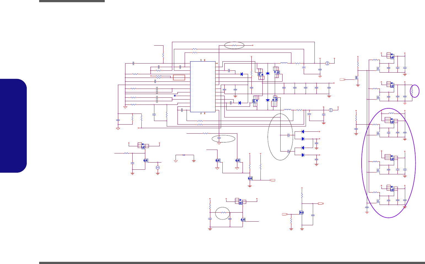Select the inductor inside the large purple ellipse

point(391,113)
